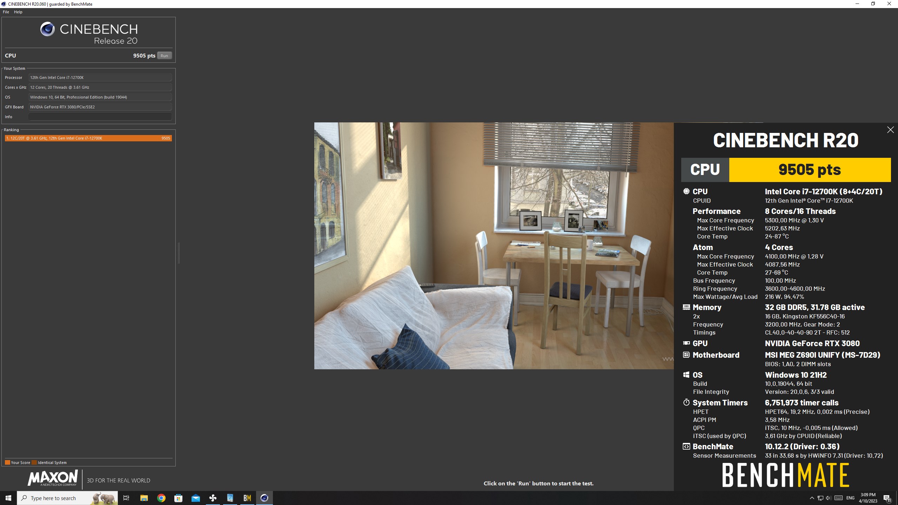This screenshot has width=898, height=505.
Task: Click the Processor field showing i7-12700K
Action: tap(100, 78)
